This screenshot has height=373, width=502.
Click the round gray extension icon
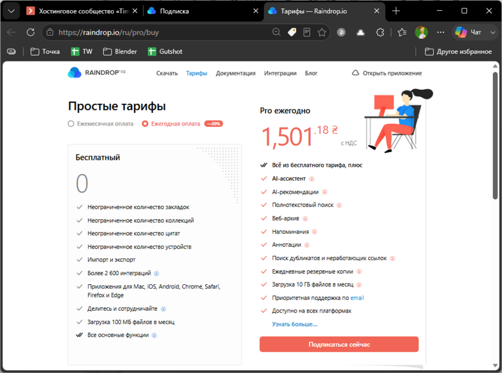pos(342,33)
